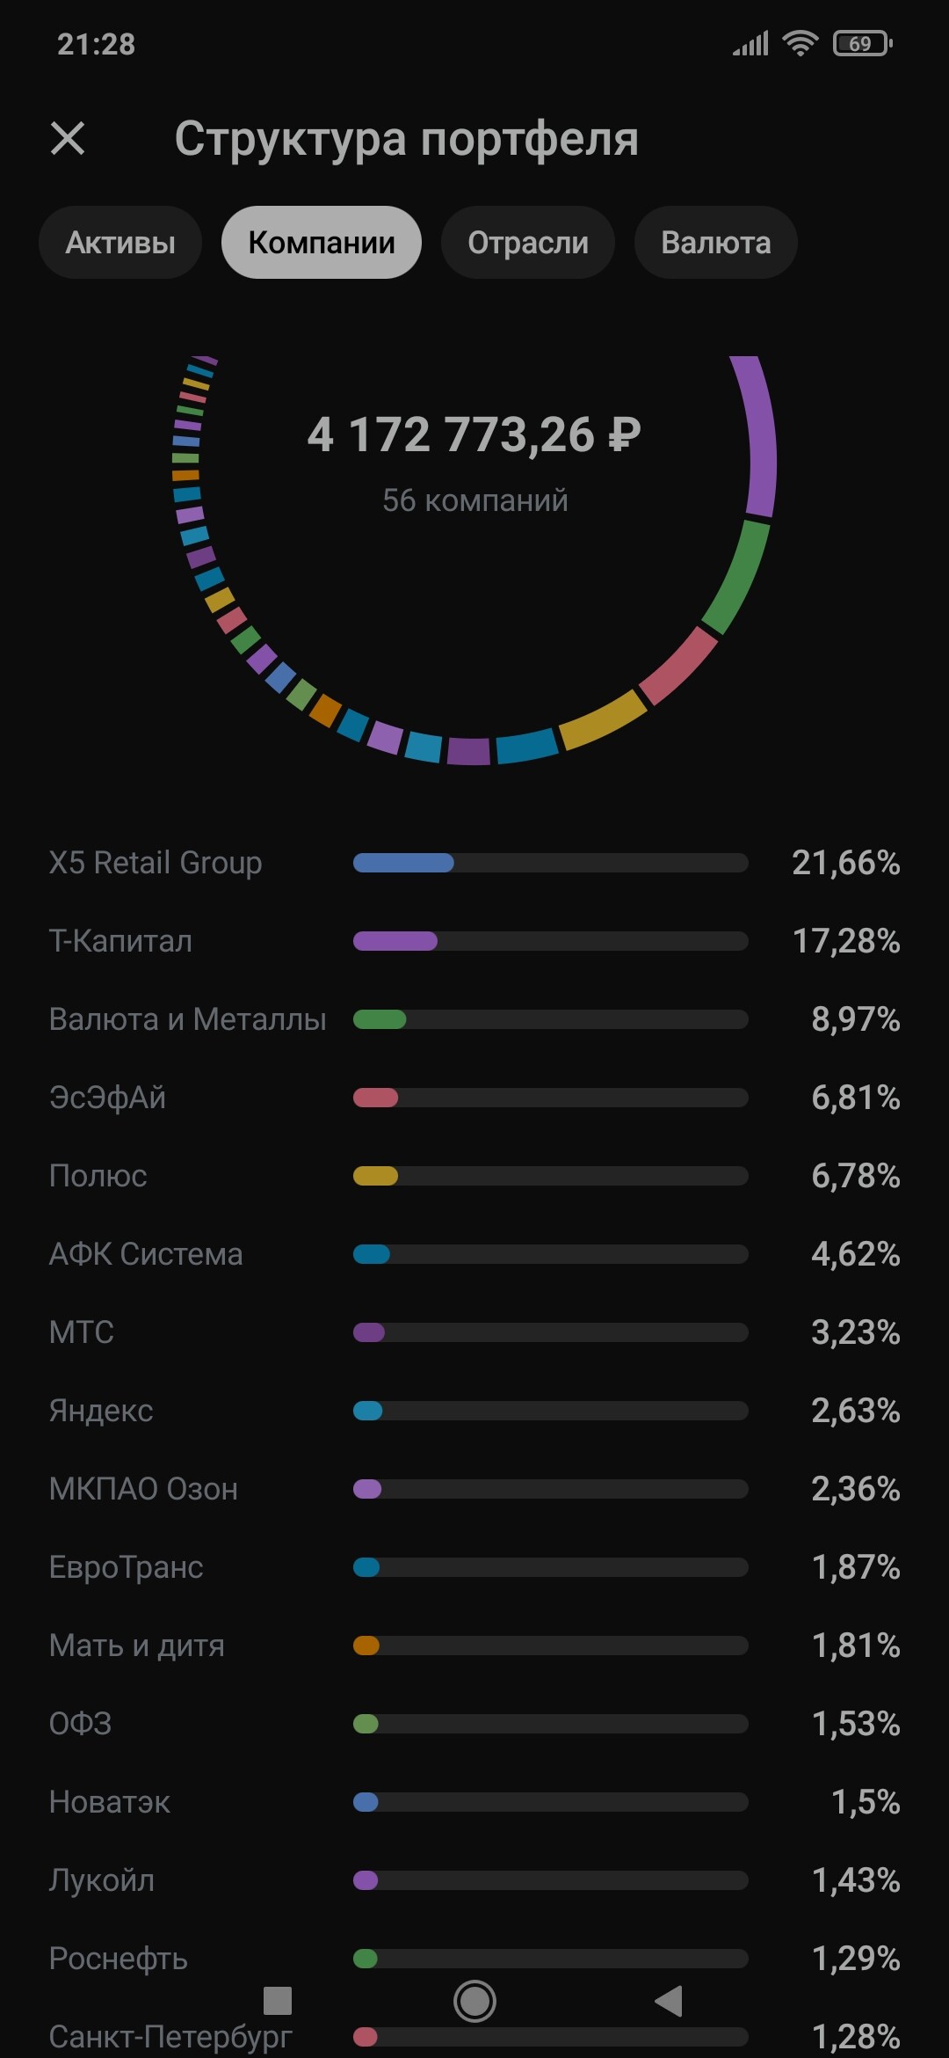This screenshot has height=2058, width=949.
Task: Close the portfolio structure screen
Action: [x=68, y=138]
